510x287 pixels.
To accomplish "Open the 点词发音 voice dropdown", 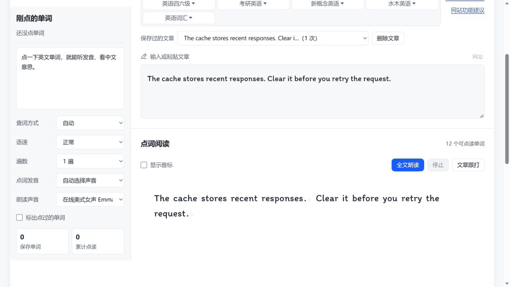I will (90, 181).
